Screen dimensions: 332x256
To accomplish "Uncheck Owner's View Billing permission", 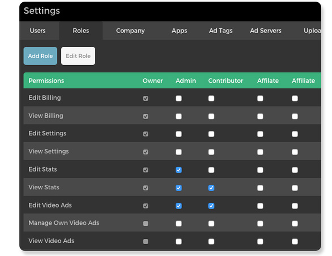I will click(146, 116).
